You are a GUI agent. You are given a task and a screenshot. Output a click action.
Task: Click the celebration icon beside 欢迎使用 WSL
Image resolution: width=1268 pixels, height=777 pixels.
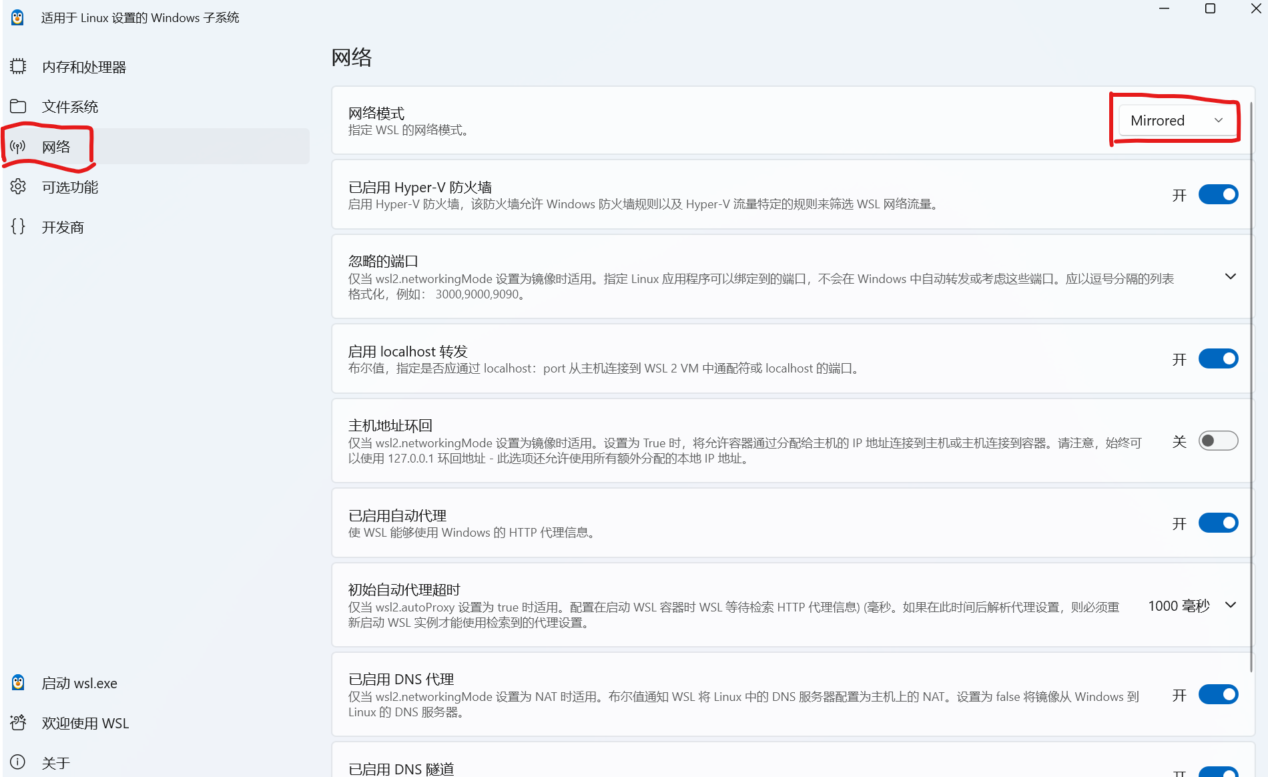point(18,723)
